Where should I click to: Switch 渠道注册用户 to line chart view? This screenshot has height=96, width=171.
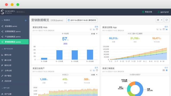point(91,70)
